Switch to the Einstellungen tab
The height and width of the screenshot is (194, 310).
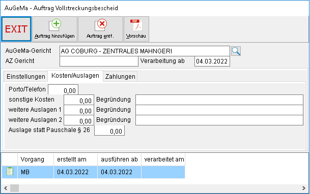[25, 77]
